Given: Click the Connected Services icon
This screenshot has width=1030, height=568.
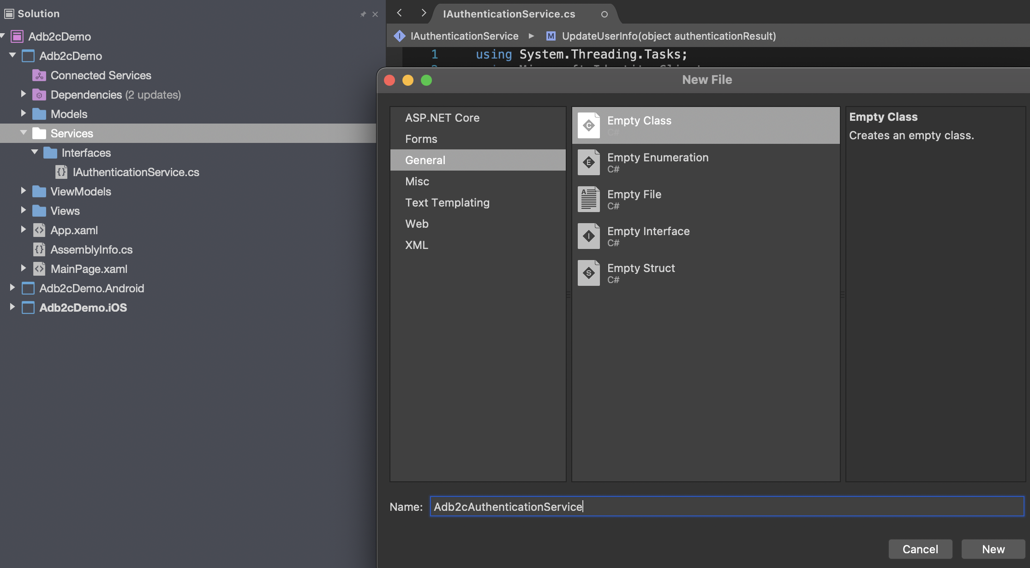Looking at the screenshot, I should click(39, 75).
